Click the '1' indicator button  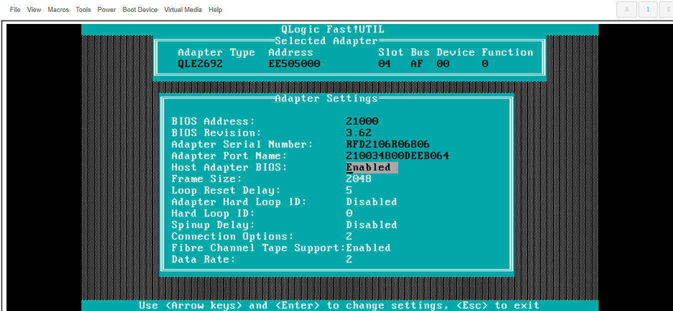coord(648,9)
